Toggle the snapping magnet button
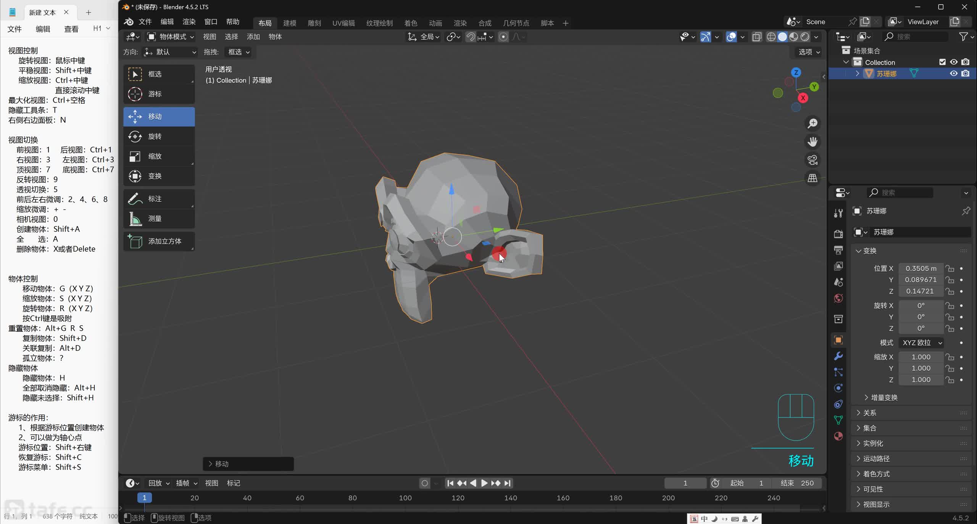This screenshot has height=524, width=977. (471, 37)
